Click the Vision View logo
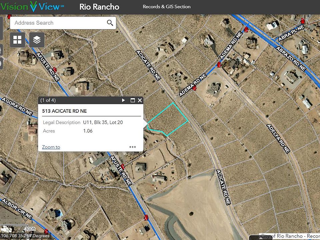This screenshot has width=320, height=240. point(32,6)
